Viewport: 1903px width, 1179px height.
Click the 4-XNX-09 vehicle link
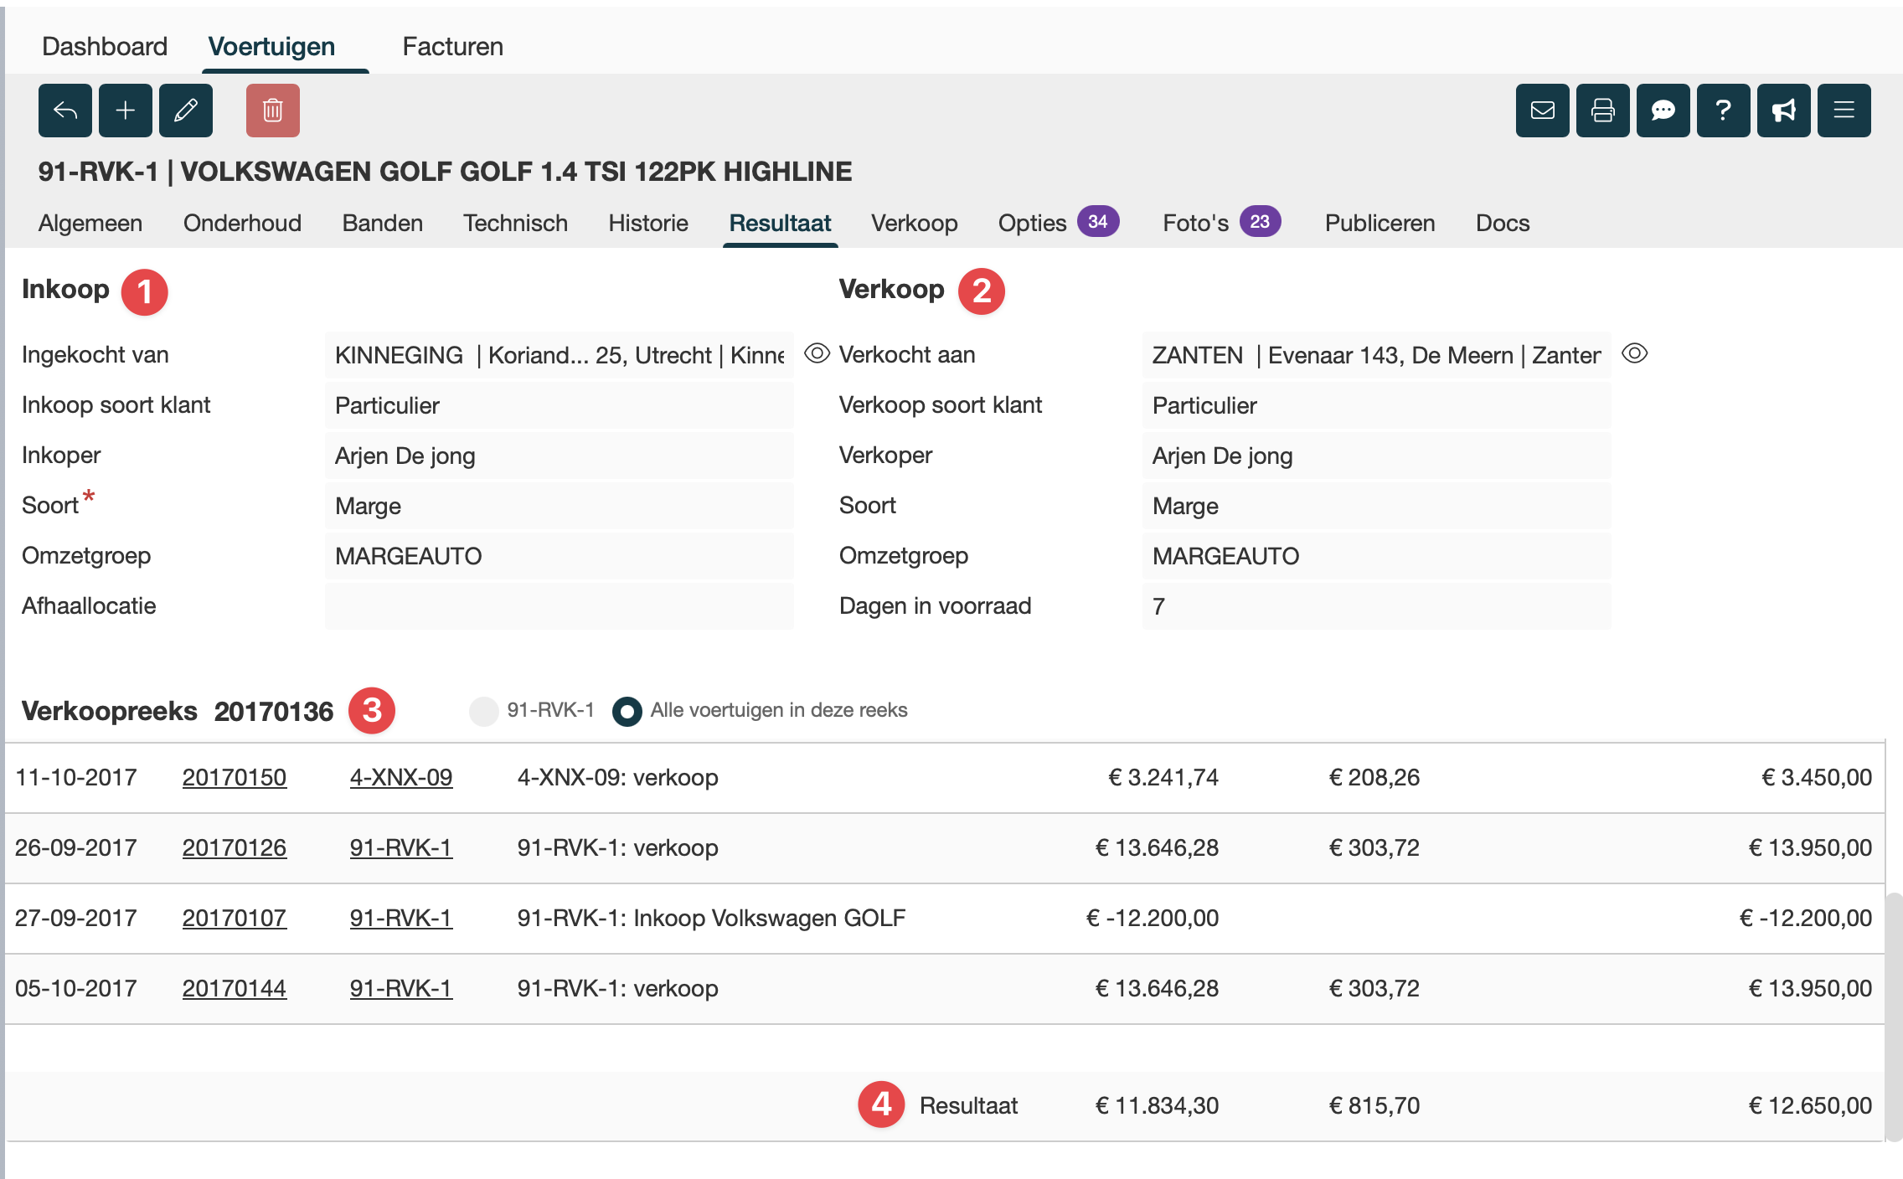click(400, 777)
